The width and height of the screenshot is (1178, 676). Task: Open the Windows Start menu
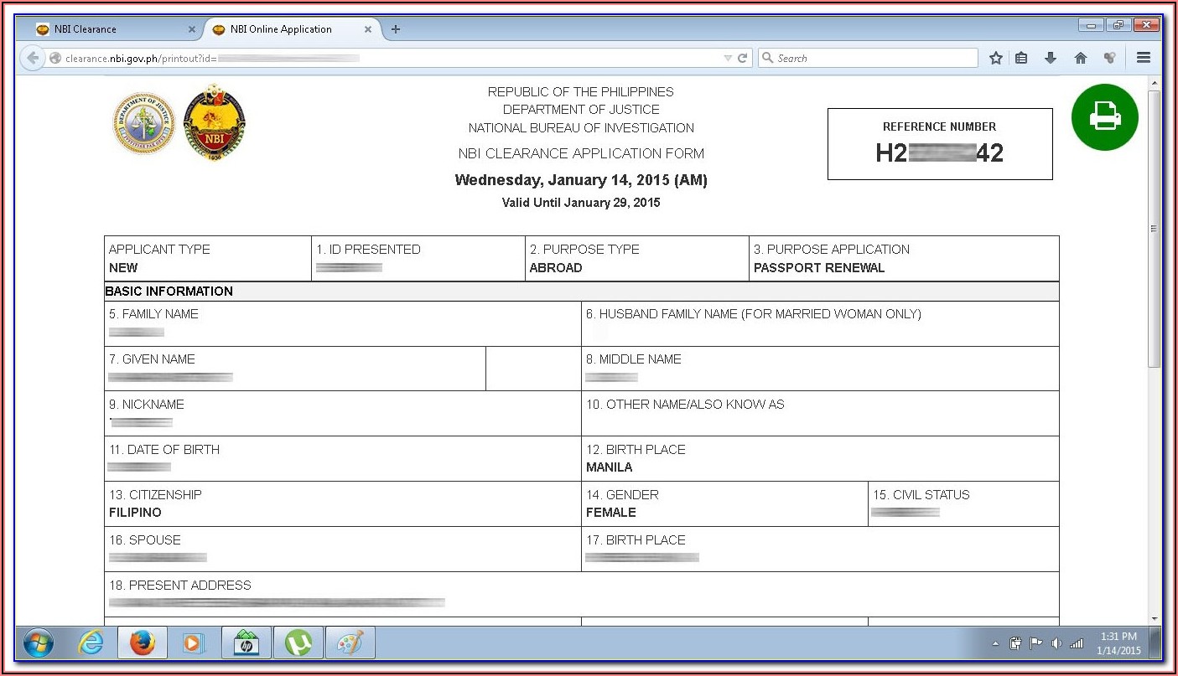pyautogui.click(x=38, y=643)
